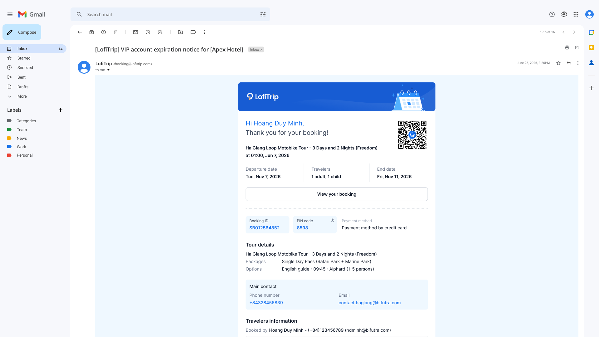Viewport: 599px width, 337px height.
Task: Go to older message arrow
Action: tap(574, 32)
